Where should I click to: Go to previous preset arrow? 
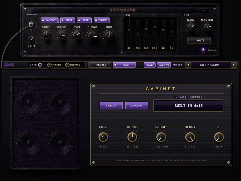coord(188,65)
